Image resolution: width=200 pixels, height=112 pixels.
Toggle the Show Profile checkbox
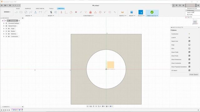189,52
